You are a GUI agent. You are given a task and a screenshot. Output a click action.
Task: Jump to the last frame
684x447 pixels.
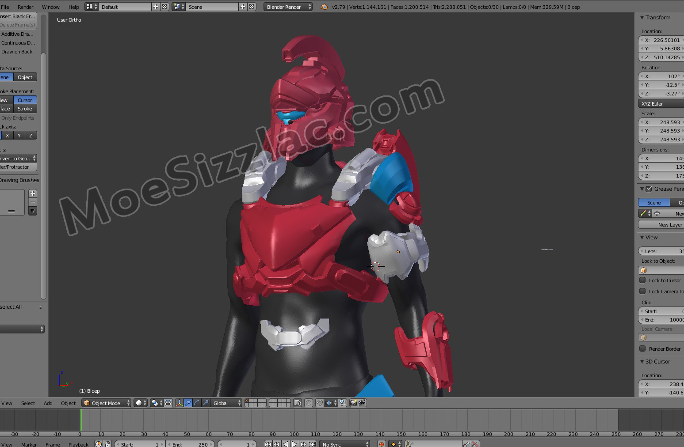pos(312,444)
